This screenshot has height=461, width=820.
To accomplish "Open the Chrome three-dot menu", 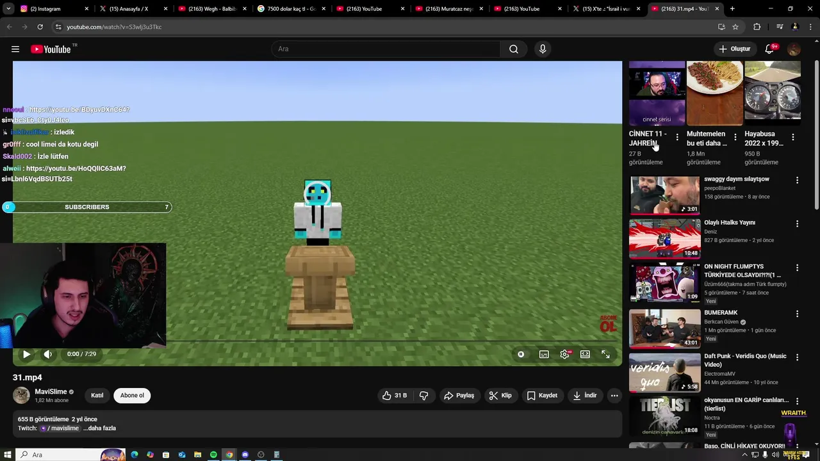I will click(810, 27).
